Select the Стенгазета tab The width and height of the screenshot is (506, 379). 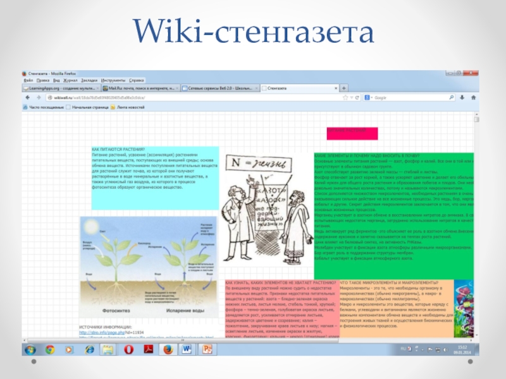coord(299,88)
